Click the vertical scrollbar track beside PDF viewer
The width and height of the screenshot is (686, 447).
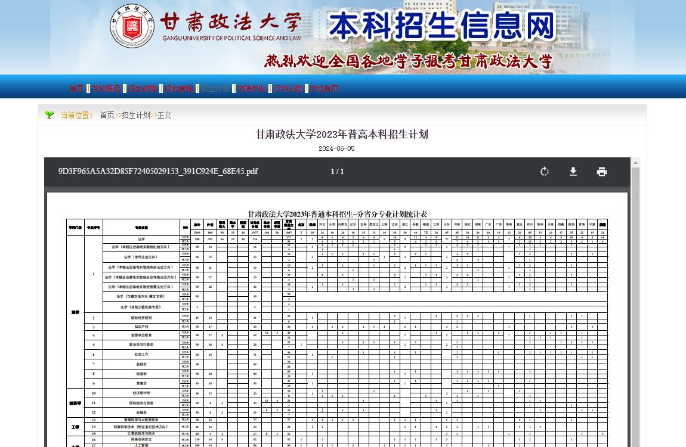636,306
